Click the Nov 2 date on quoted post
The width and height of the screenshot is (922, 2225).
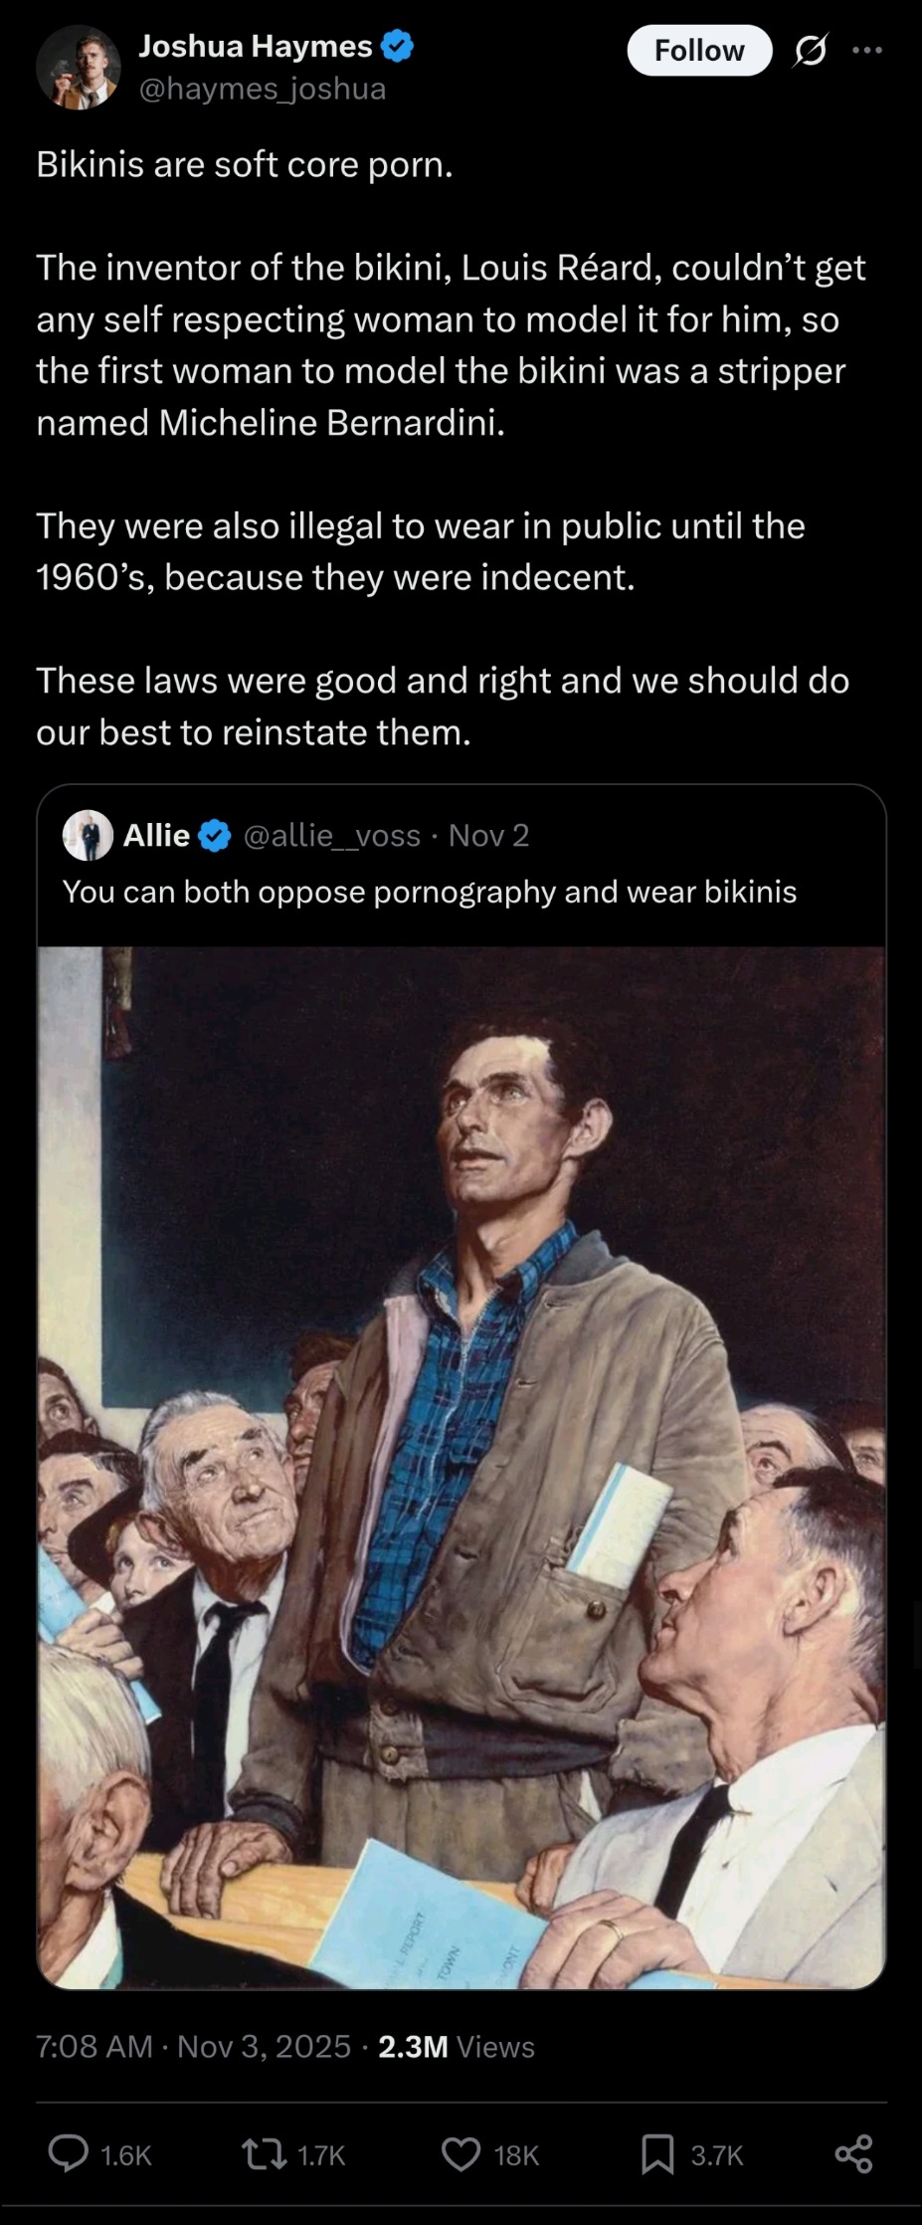click(x=488, y=836)
